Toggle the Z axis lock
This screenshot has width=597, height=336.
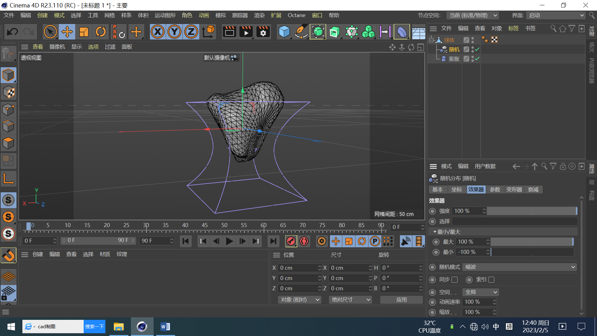click(x=191, y=32)
